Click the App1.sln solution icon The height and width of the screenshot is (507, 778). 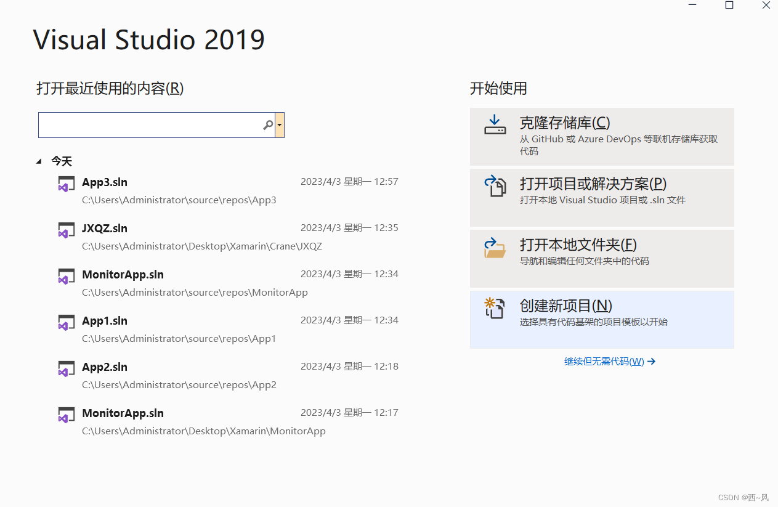click(66, 322)
